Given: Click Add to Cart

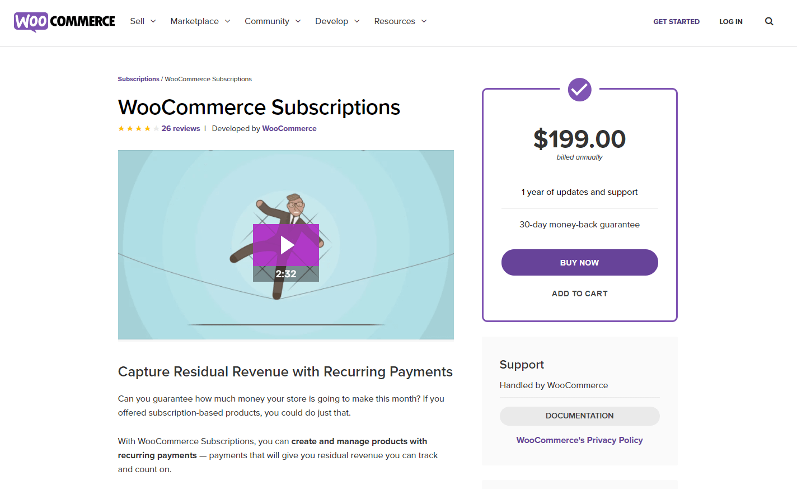Looking at the screenshot, I should tap(579, 294).
